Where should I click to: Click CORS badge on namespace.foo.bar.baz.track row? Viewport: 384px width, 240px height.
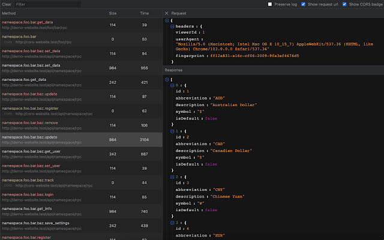pyautogui.click(x=8, y=186)
